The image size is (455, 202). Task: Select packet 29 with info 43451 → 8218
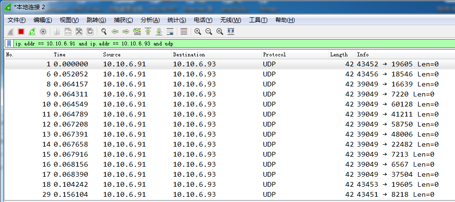coord(230,194)
